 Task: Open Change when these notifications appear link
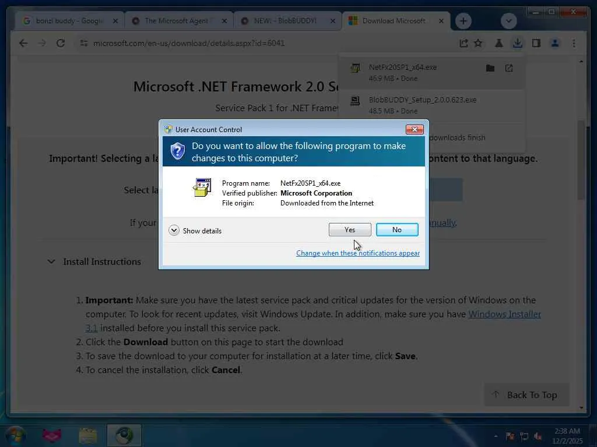(x=358, y=253)
